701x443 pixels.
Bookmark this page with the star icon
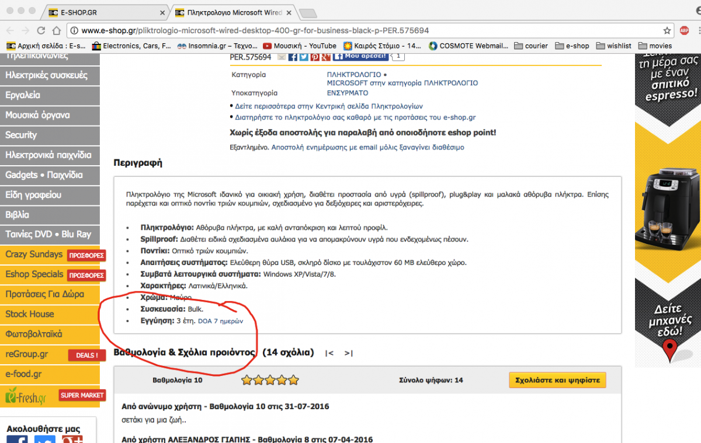[667, 30]
